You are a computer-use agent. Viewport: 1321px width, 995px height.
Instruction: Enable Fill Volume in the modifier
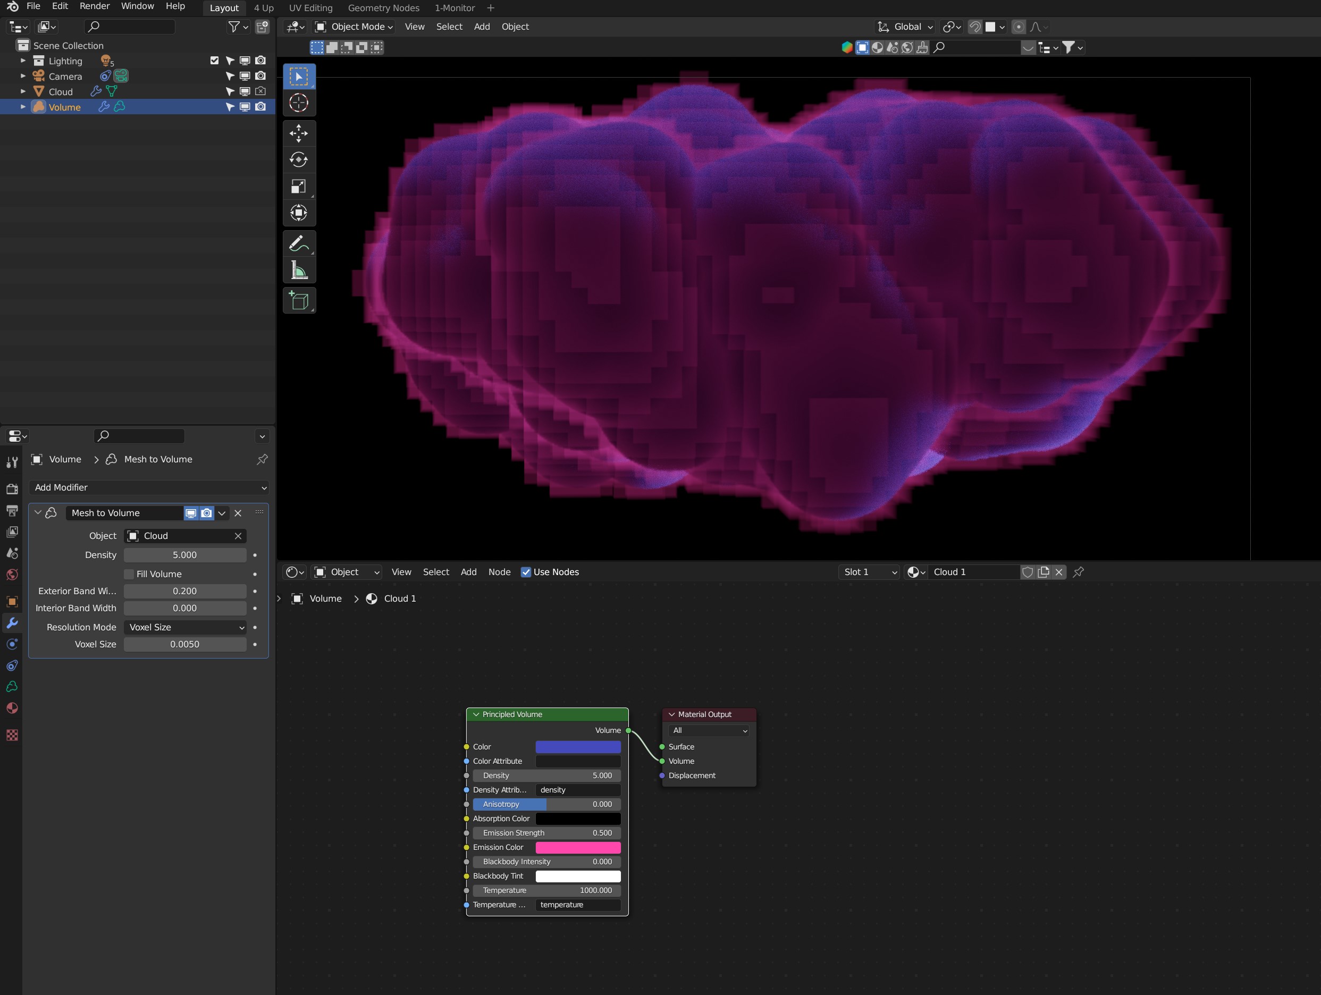tap(129, 574)
